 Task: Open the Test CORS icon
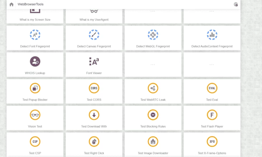click(x=94, y=88)
